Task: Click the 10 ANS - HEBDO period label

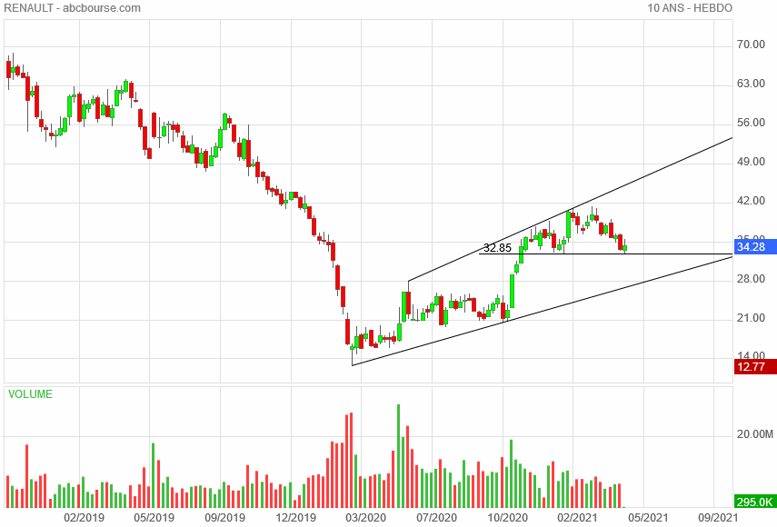Action: [x=690, y=8]
